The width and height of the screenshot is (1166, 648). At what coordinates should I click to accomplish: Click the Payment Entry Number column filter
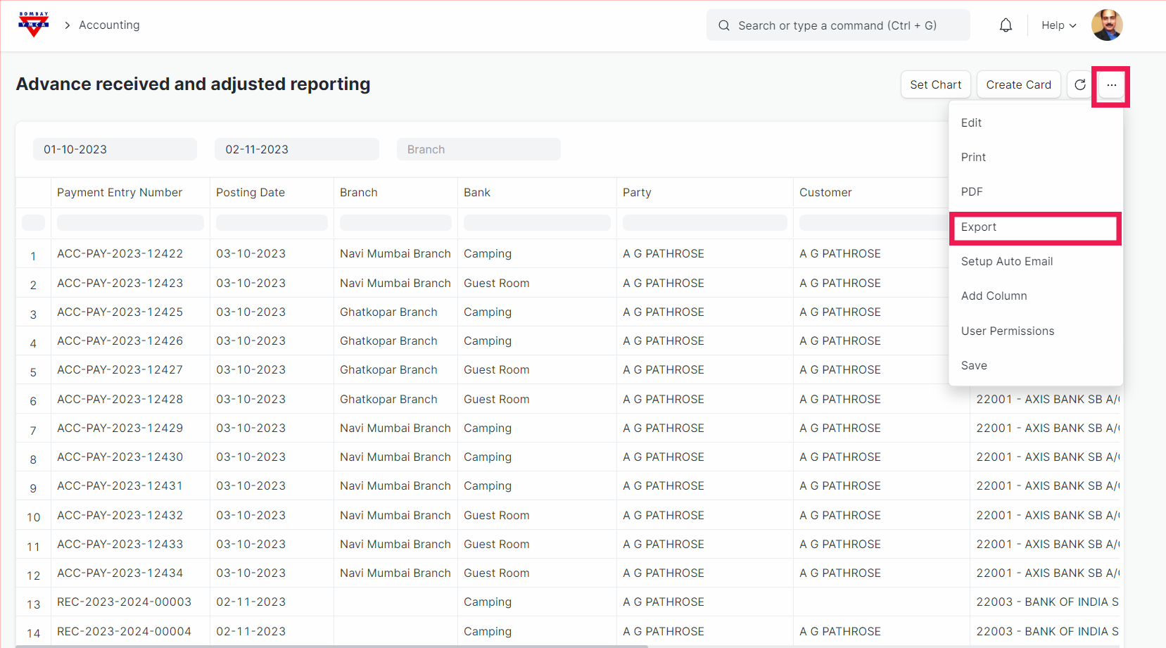click(130, 223)
